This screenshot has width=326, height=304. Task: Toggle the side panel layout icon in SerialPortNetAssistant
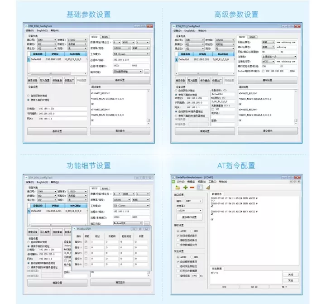[200, 188]
